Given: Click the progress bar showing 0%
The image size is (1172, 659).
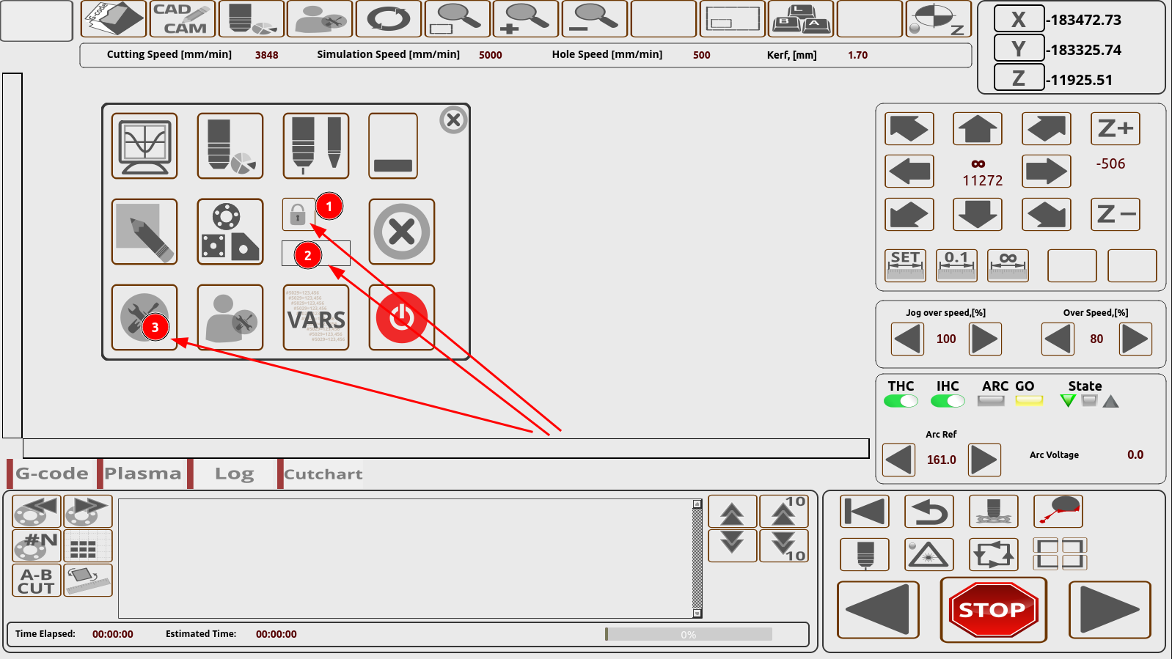Looking at the screenshot, I should [689, 634].
